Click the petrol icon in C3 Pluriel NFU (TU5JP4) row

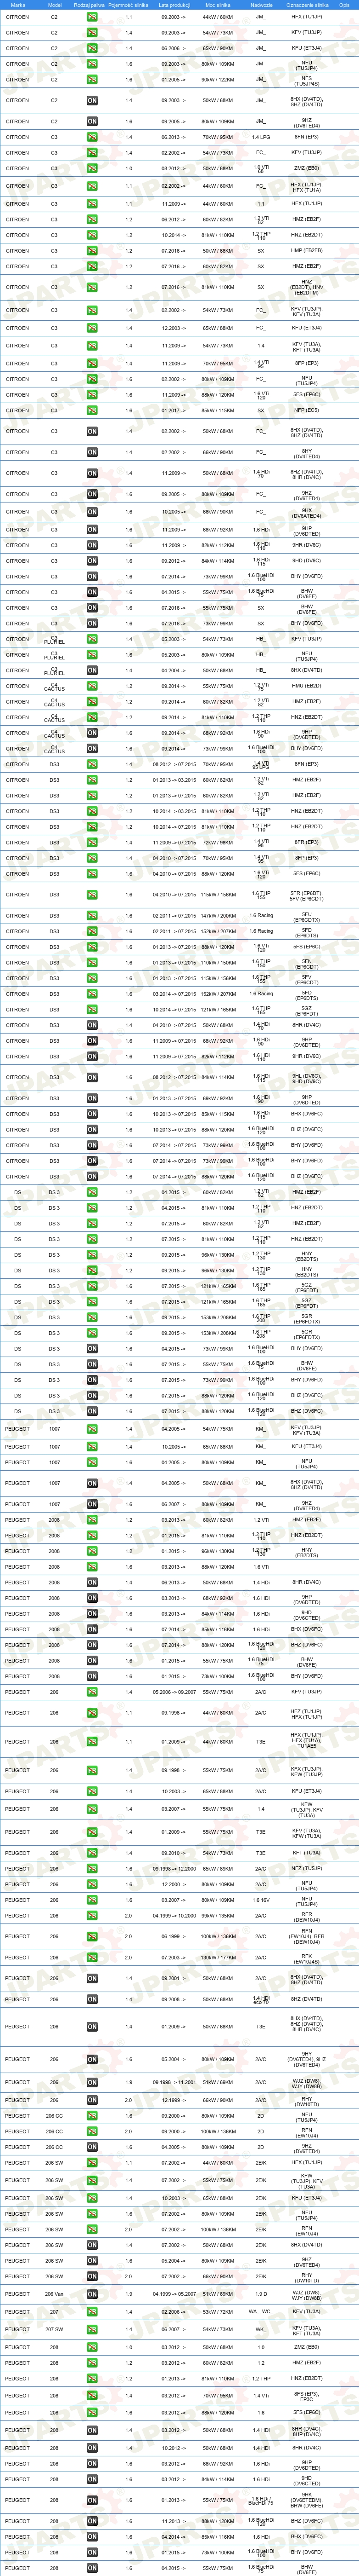[92, 655]
